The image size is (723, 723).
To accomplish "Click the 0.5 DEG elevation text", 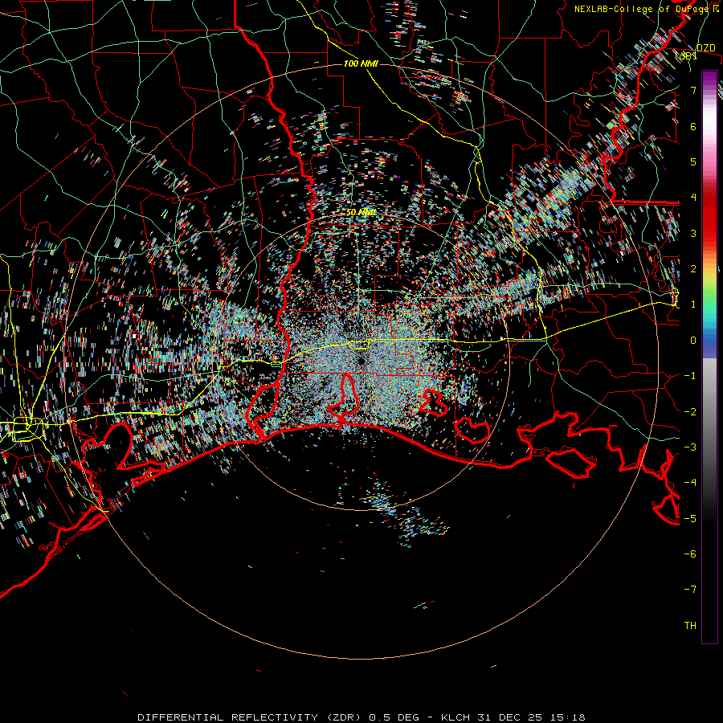I will 394,717.
